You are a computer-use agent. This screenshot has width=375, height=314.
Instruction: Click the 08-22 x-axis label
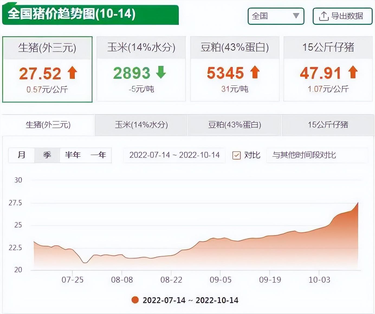coord(171,280)
